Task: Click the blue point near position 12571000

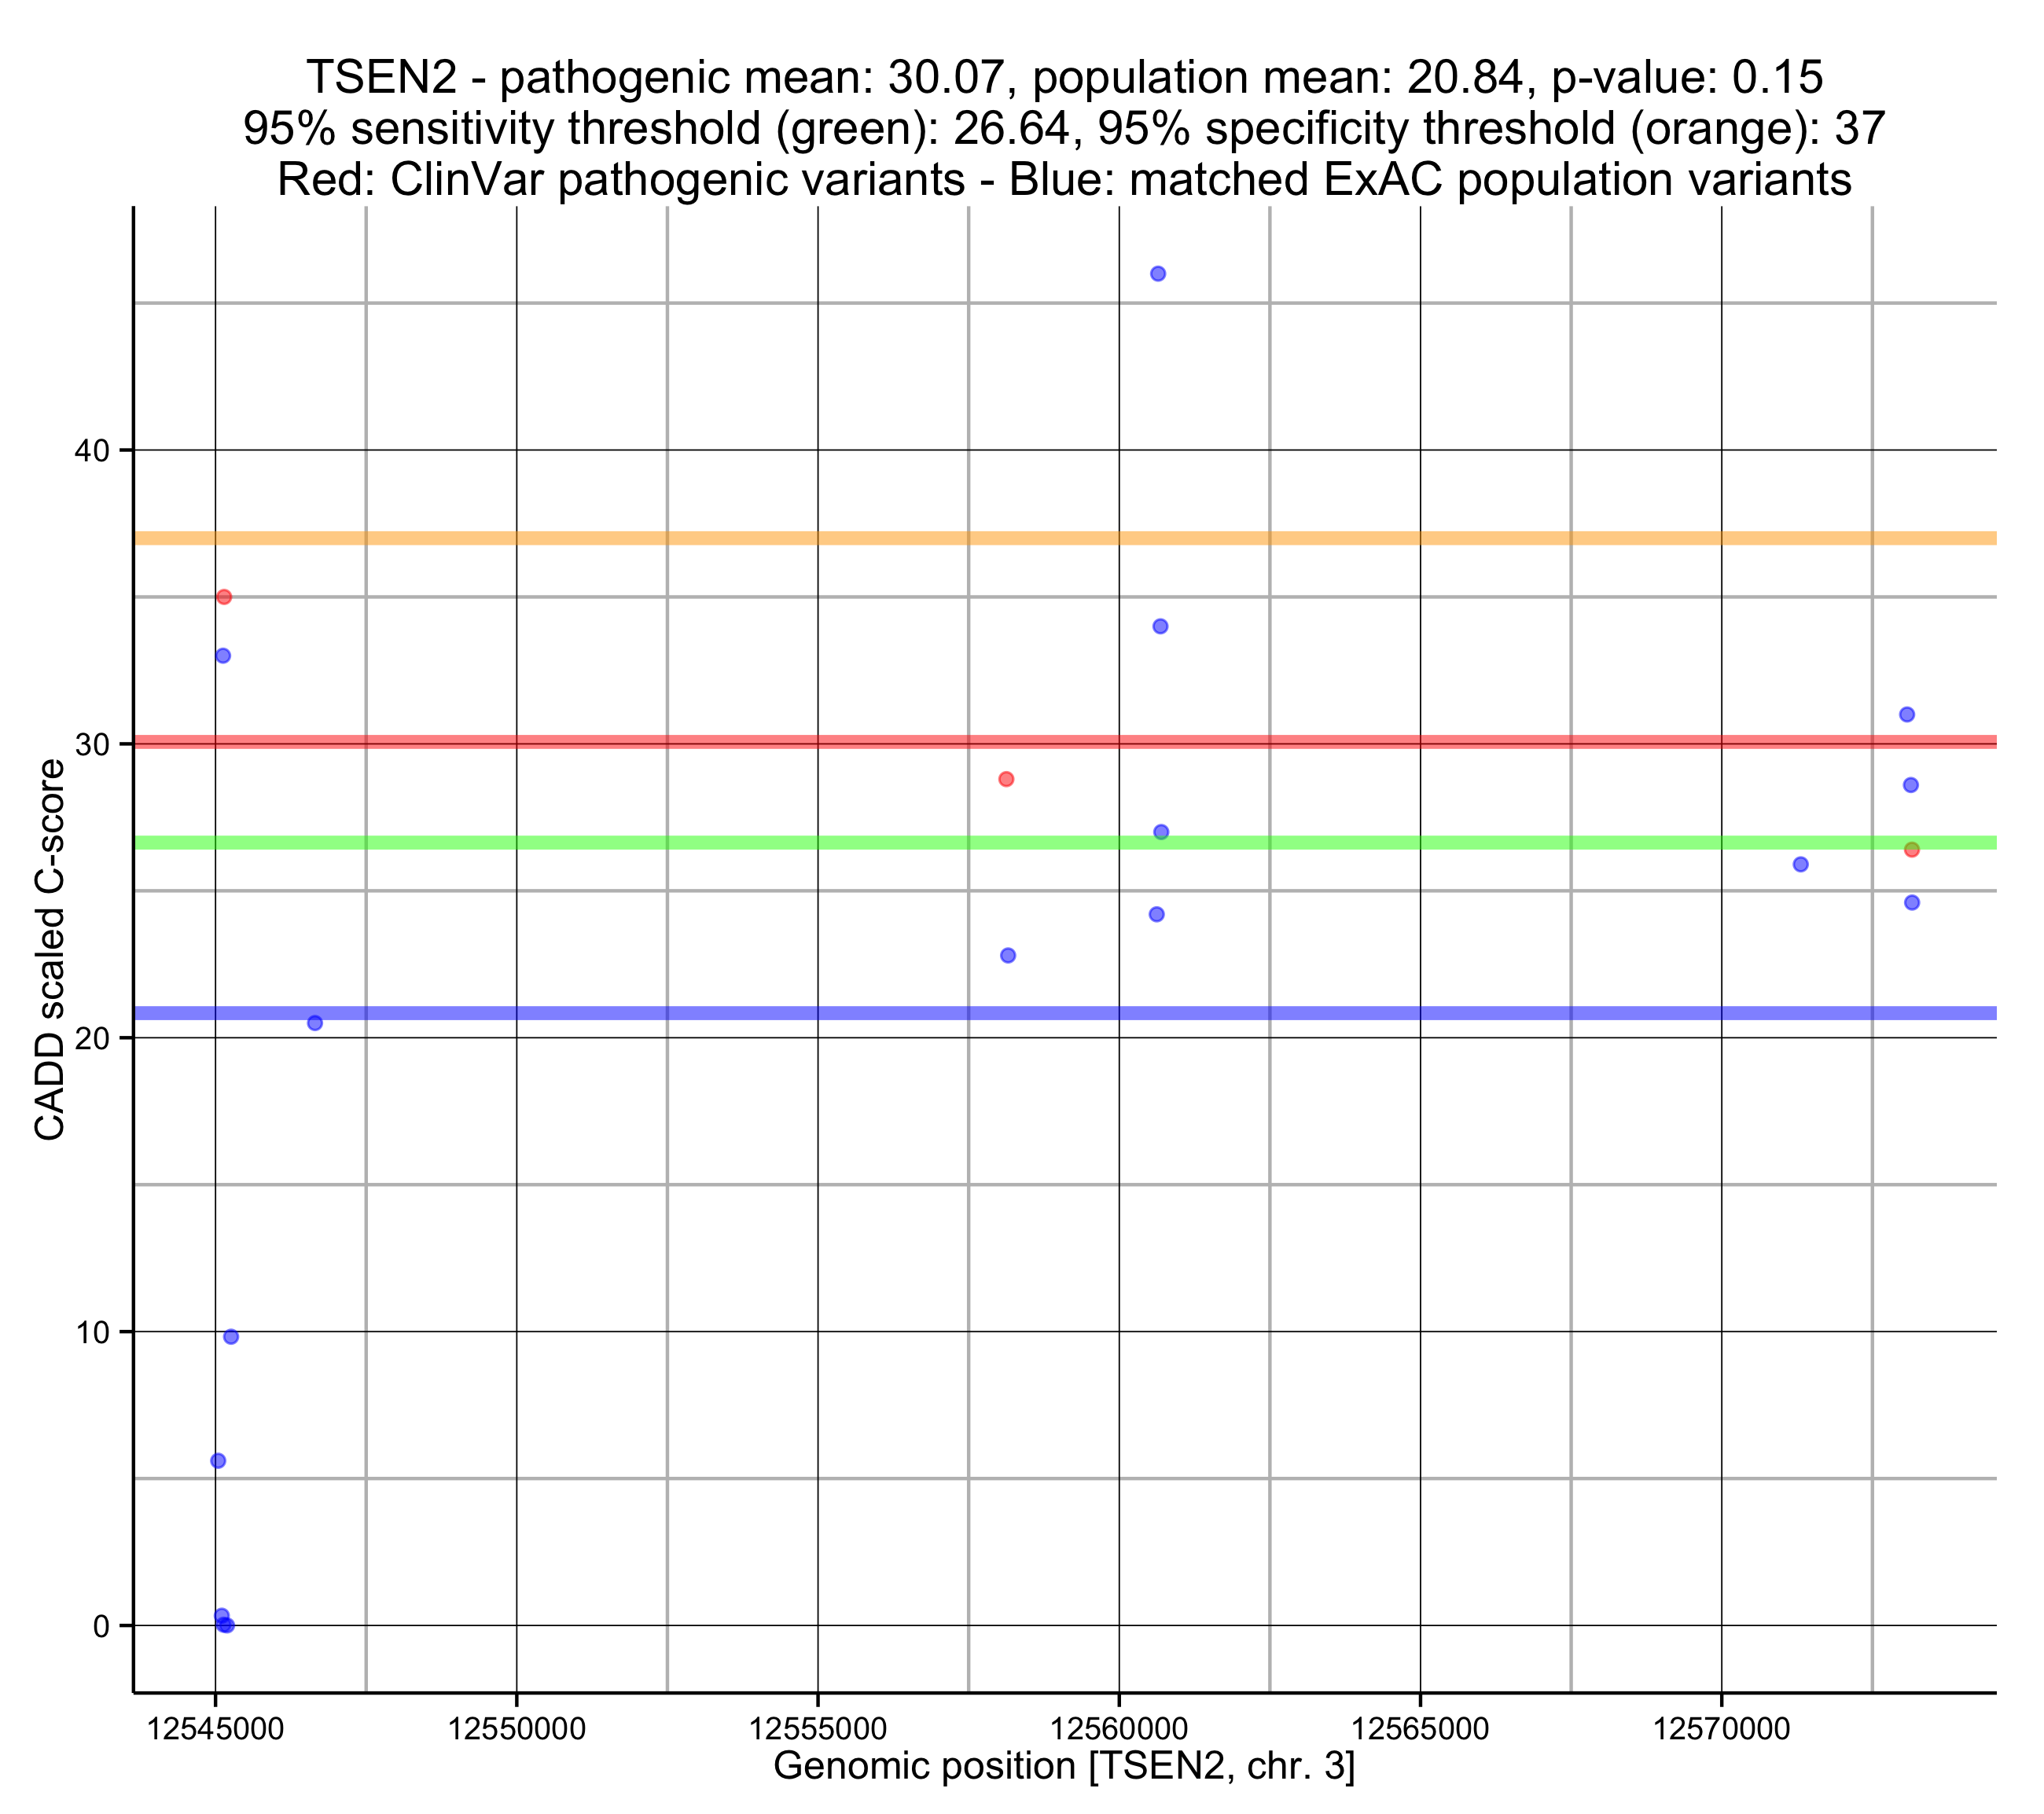Action: (x=1801, y=864)
